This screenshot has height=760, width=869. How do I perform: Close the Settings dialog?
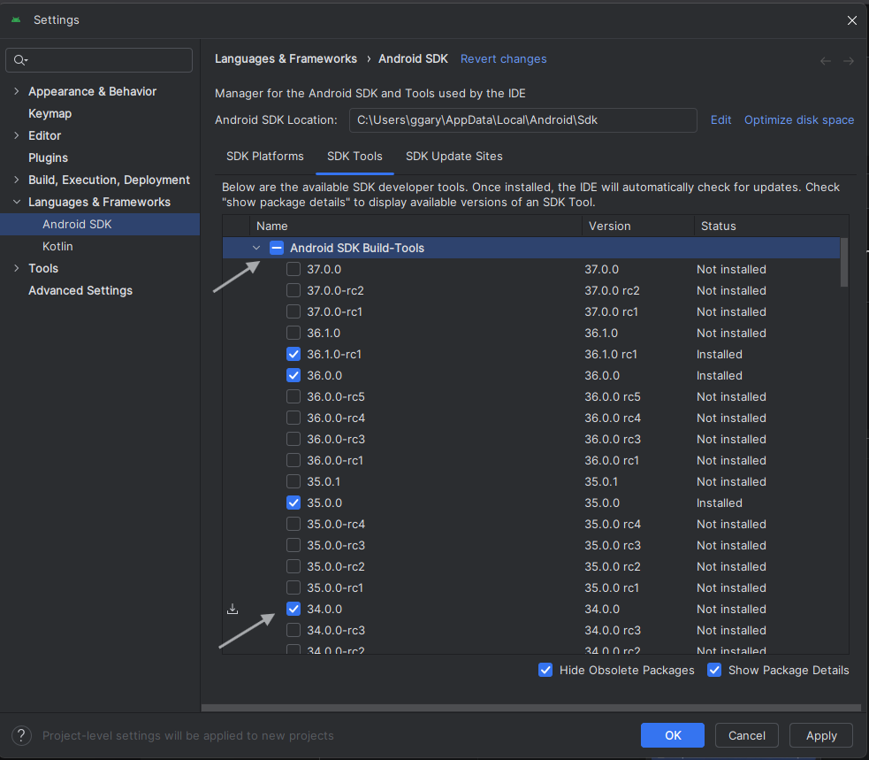pyautogui.click(x=852, y=20)
